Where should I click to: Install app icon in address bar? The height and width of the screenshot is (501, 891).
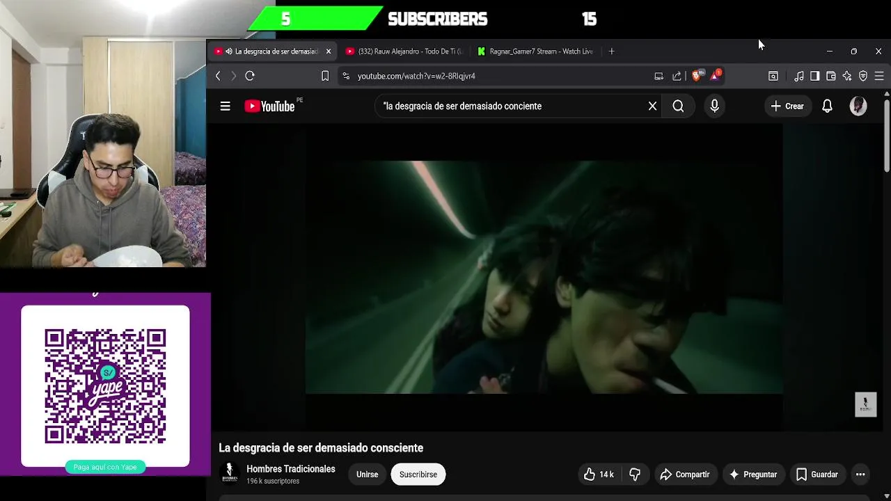[659, 76]
